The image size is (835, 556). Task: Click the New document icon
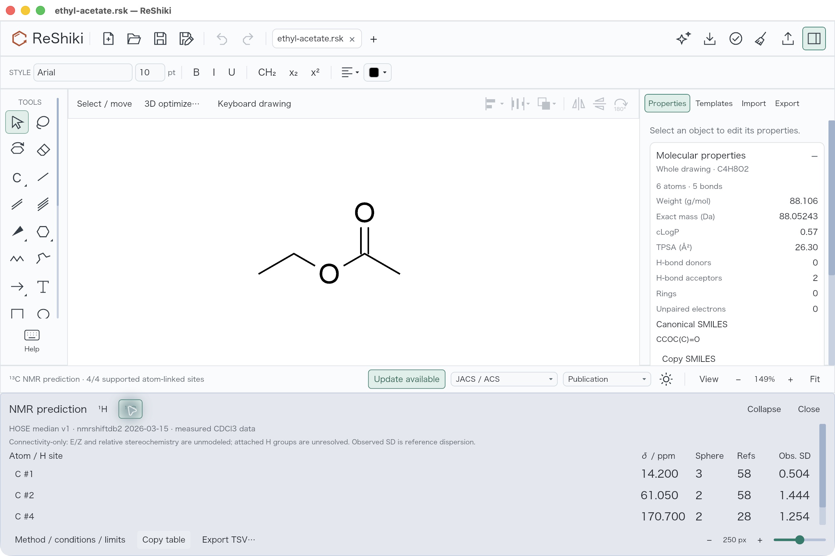[108, 38]
